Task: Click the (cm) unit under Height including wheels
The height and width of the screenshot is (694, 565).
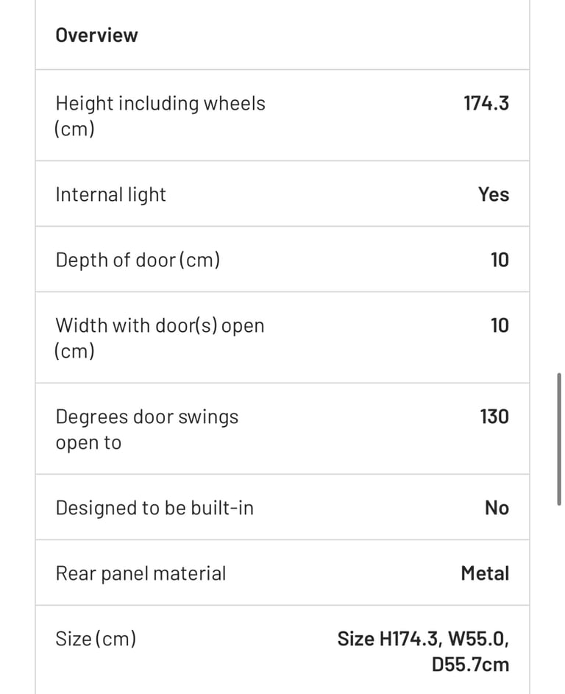Action: pos(74,129)
